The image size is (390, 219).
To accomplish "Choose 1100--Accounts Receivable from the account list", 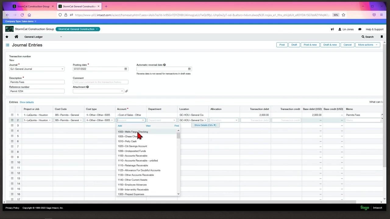I will 133,156.
